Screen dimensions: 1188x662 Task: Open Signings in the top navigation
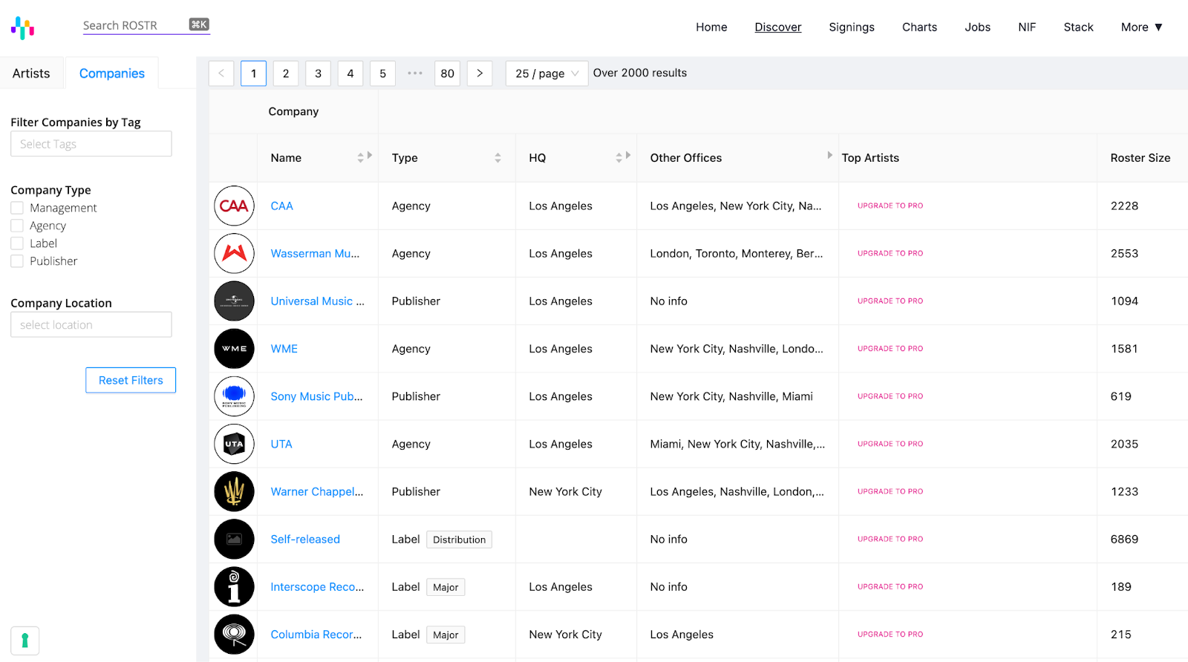852,27
